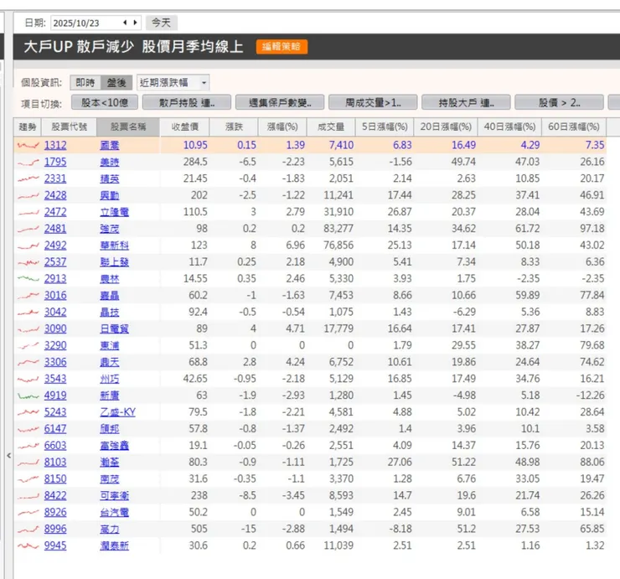Open the trend sparkline for stock 5243

[28, 412]
